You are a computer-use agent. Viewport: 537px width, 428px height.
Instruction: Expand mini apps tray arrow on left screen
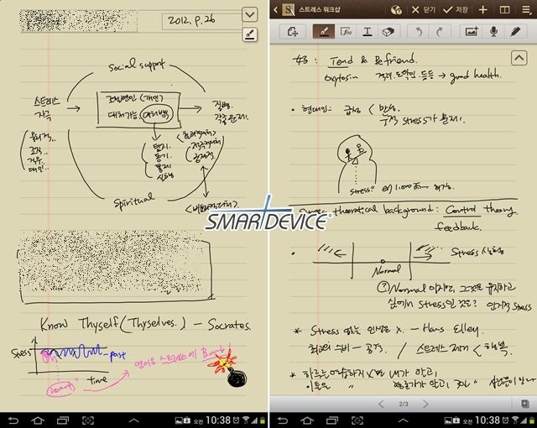(x=134, y=420)
